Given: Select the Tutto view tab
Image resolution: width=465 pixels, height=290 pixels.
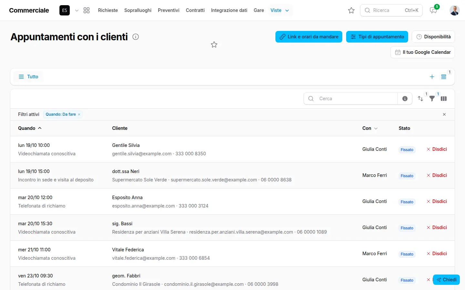Looking at the screenshot, I should coord(28,77).
